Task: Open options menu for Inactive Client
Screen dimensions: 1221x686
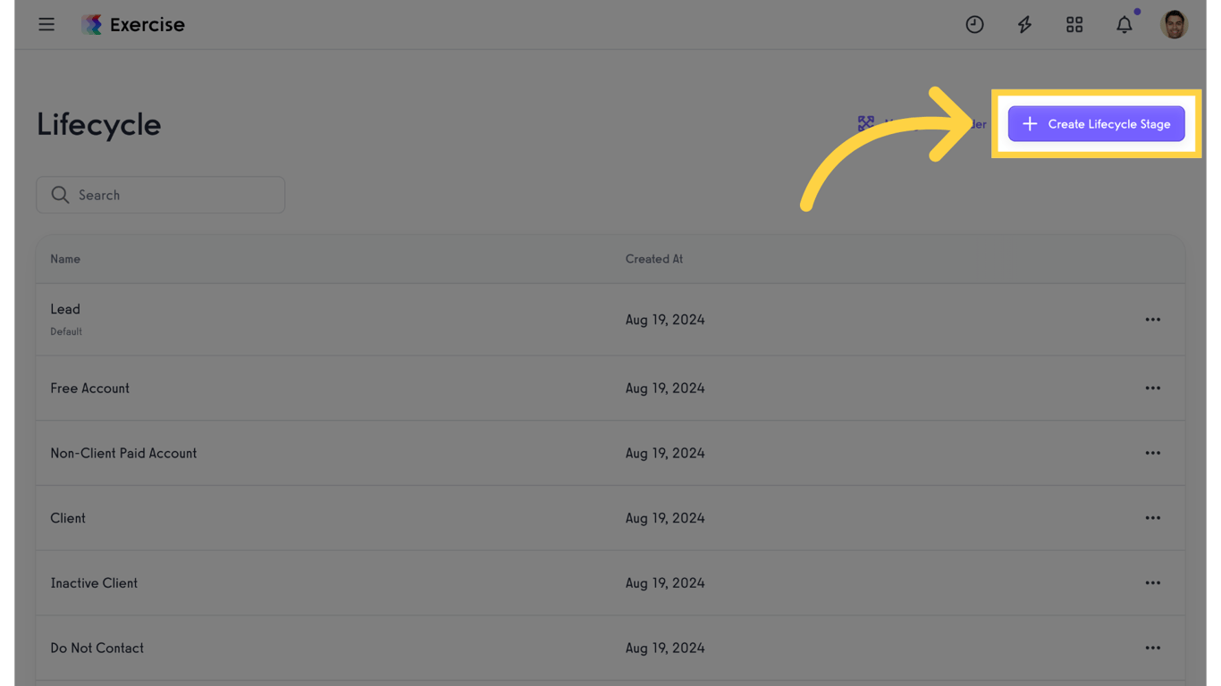Action: coord(1152,583)
